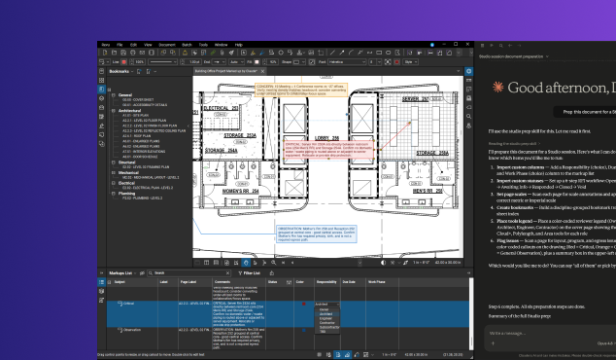Toggle the dimmer icon below the drawing
Viewport: 616px width, 360px height.
tap(384, 263)
